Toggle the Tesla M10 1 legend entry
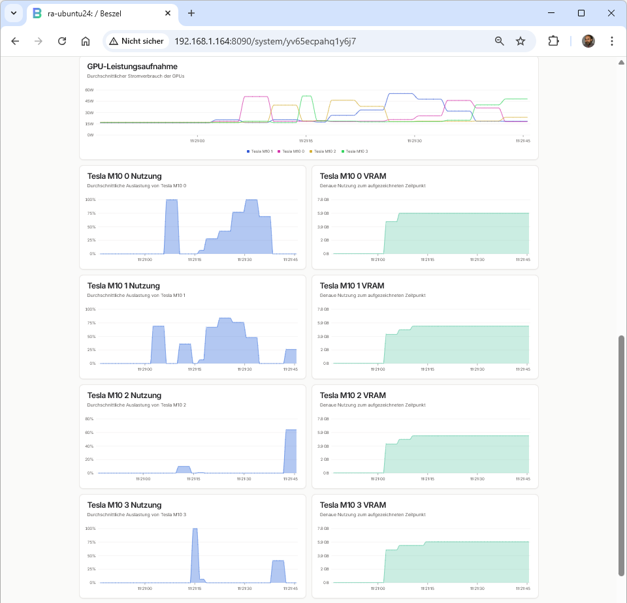Viewport: 627px width, 603px height. pyautogui.click(x=261, y=151)
